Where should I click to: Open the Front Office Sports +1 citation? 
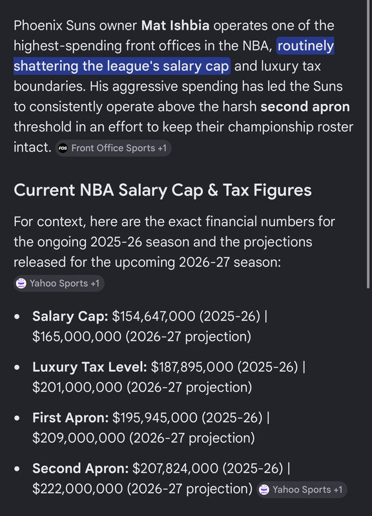point(113,148)
